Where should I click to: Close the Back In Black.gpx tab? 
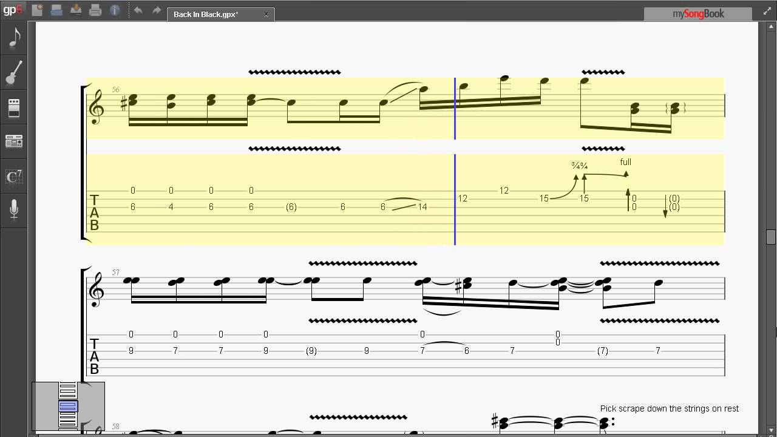(266, 14)
